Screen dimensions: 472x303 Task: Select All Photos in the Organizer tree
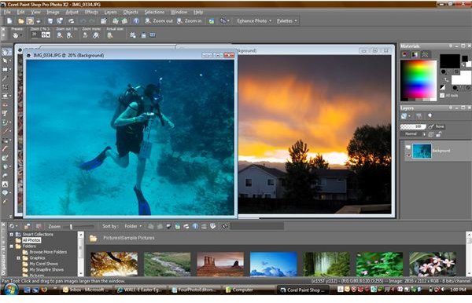coord(31,240)
